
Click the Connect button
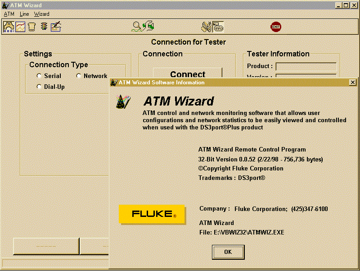188,73
